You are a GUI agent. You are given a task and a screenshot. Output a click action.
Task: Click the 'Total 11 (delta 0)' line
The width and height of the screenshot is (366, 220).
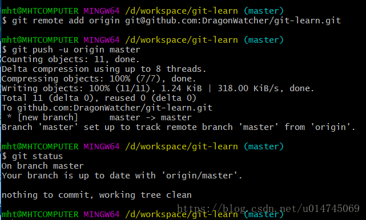pos(99,98)
